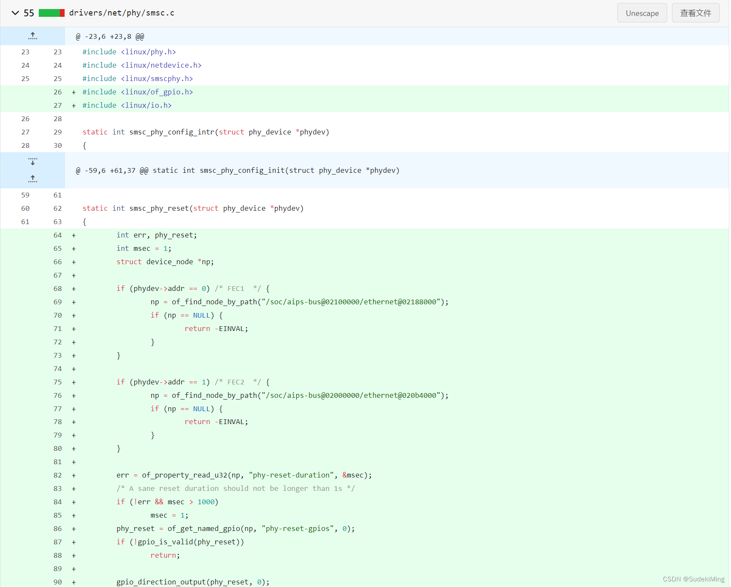The image size is (731, 587).
Task: Click the of_property_read_u32 phy-reset-duration line
Action: coord(244,475)
